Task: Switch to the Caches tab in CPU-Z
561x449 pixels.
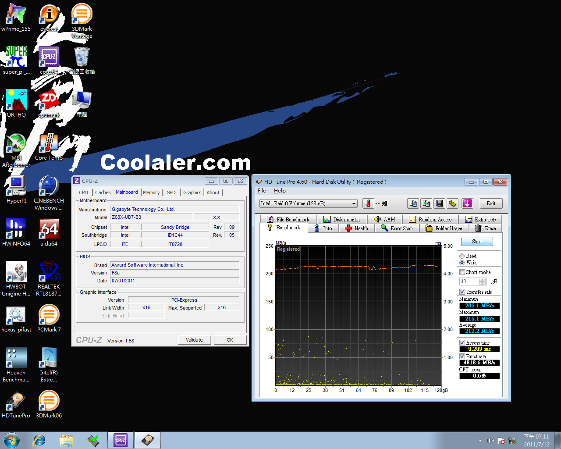Action: [103, 192]
